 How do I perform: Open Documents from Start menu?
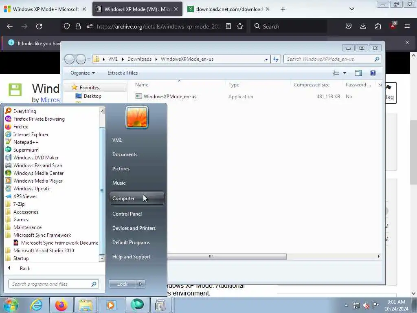pyautogui.click(x=125, y=154)
